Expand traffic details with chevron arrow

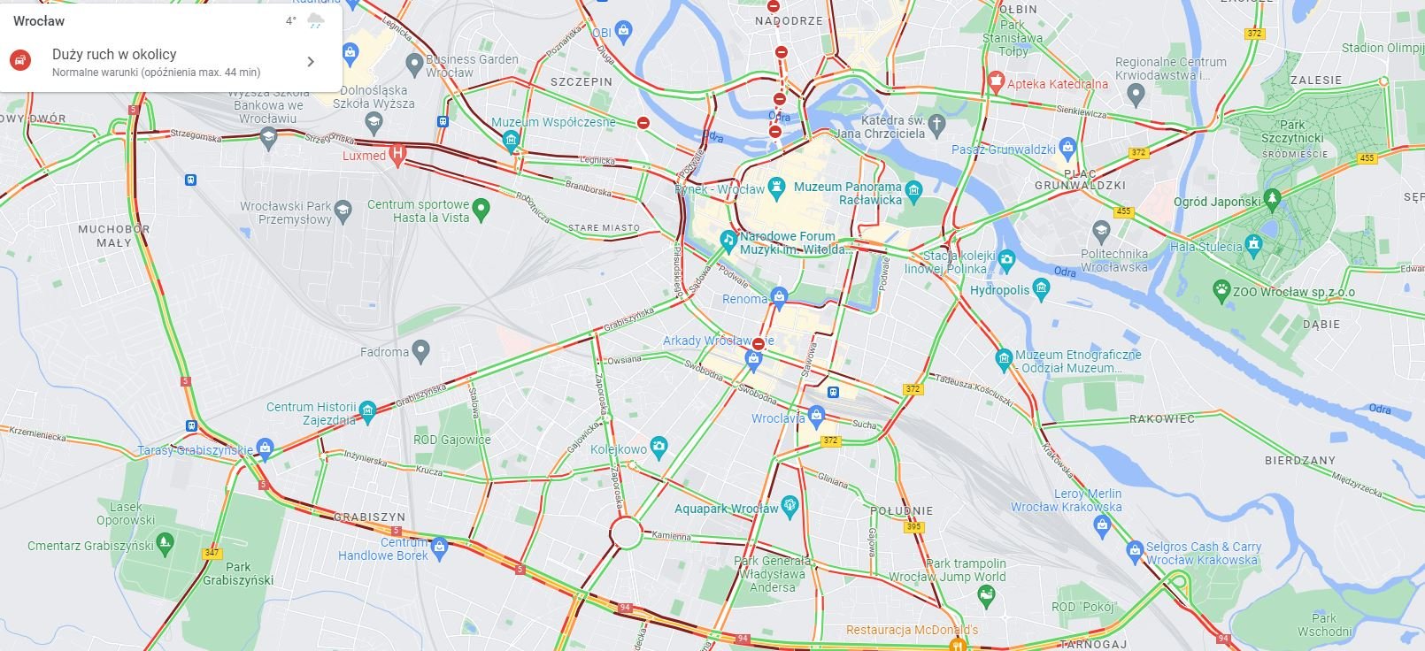(x=311, y=62)
